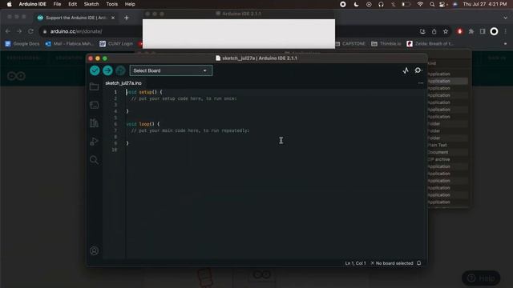Open Spotlight search in the menu bar
Screen dimensions: 513x288
432,4
